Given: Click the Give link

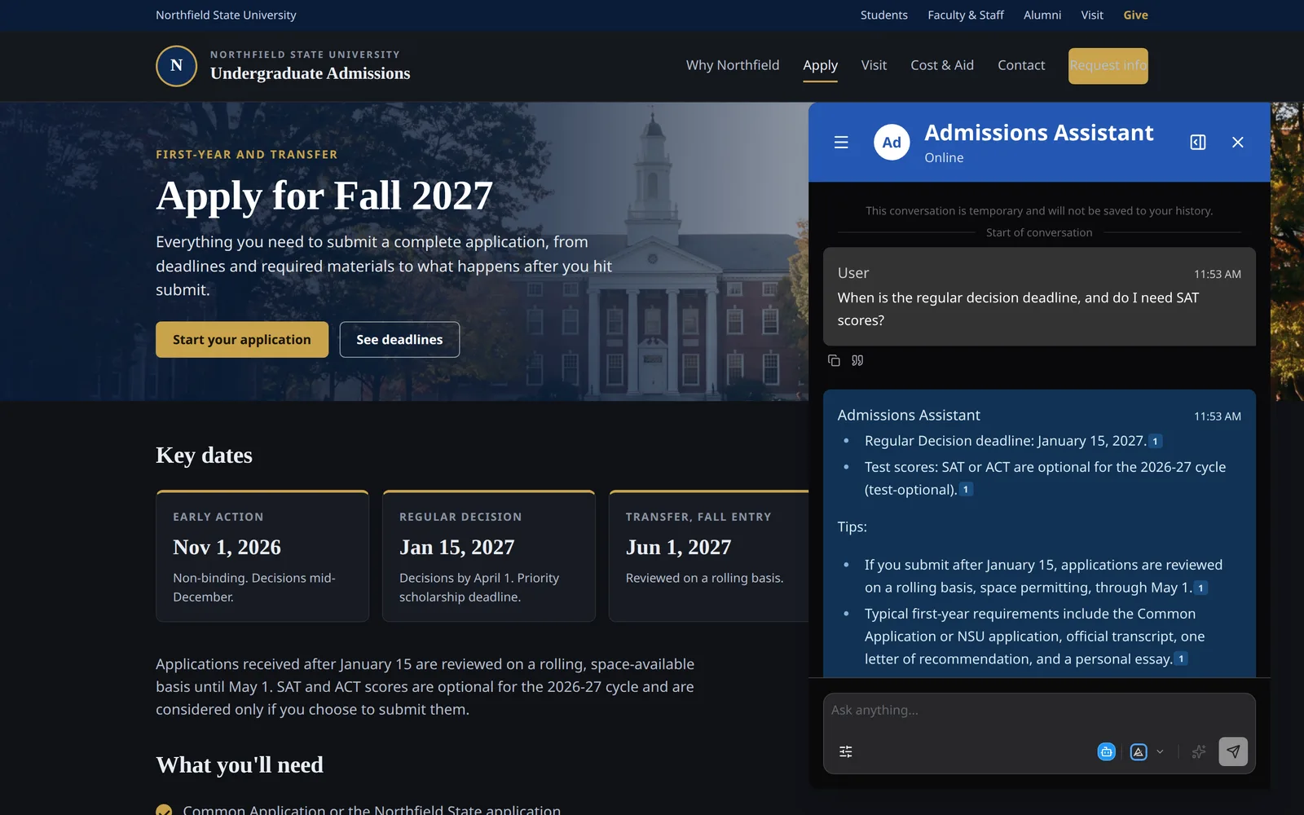Looking at the screenshot, I should click(x=1135, y=15).
